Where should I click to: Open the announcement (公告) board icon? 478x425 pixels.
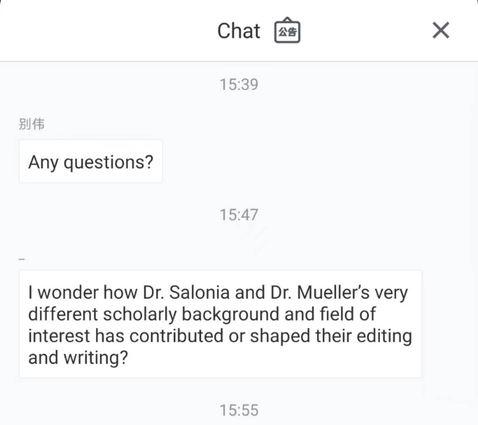(x=287, y=31)
